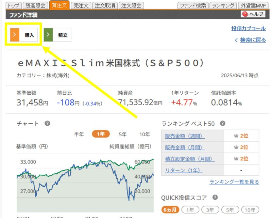Click the red help icon next to ヘルプ
The height and width of the screenshot is (218, 272).
click(245, 14)
